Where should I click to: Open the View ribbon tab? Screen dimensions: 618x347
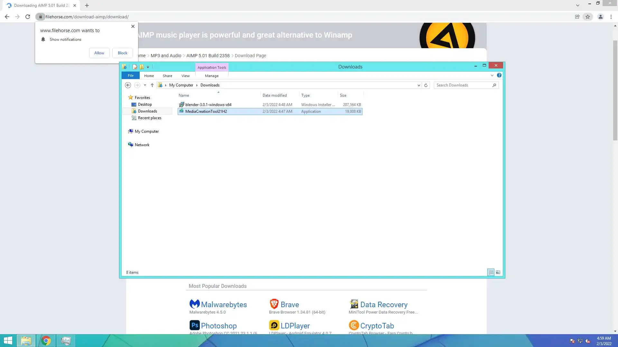(185, 76)
